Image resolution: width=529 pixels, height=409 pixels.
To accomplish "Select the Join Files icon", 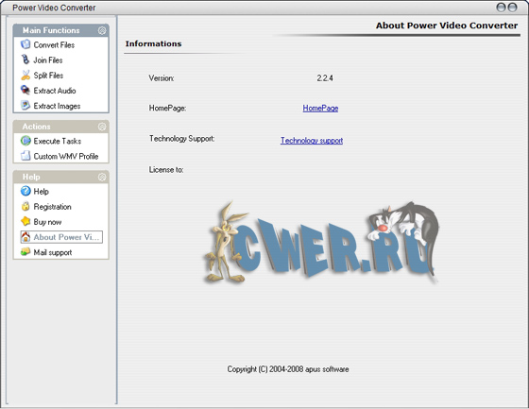I will click(x=26, y=60).
